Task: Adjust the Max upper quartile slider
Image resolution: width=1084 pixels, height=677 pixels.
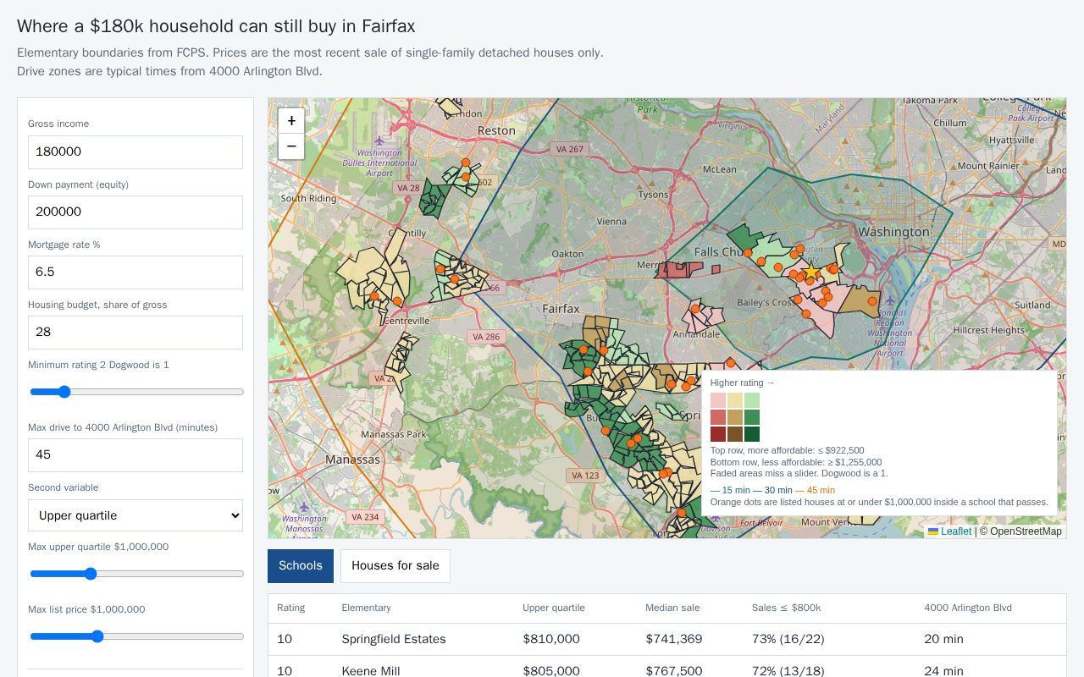Action: (135, 574)
